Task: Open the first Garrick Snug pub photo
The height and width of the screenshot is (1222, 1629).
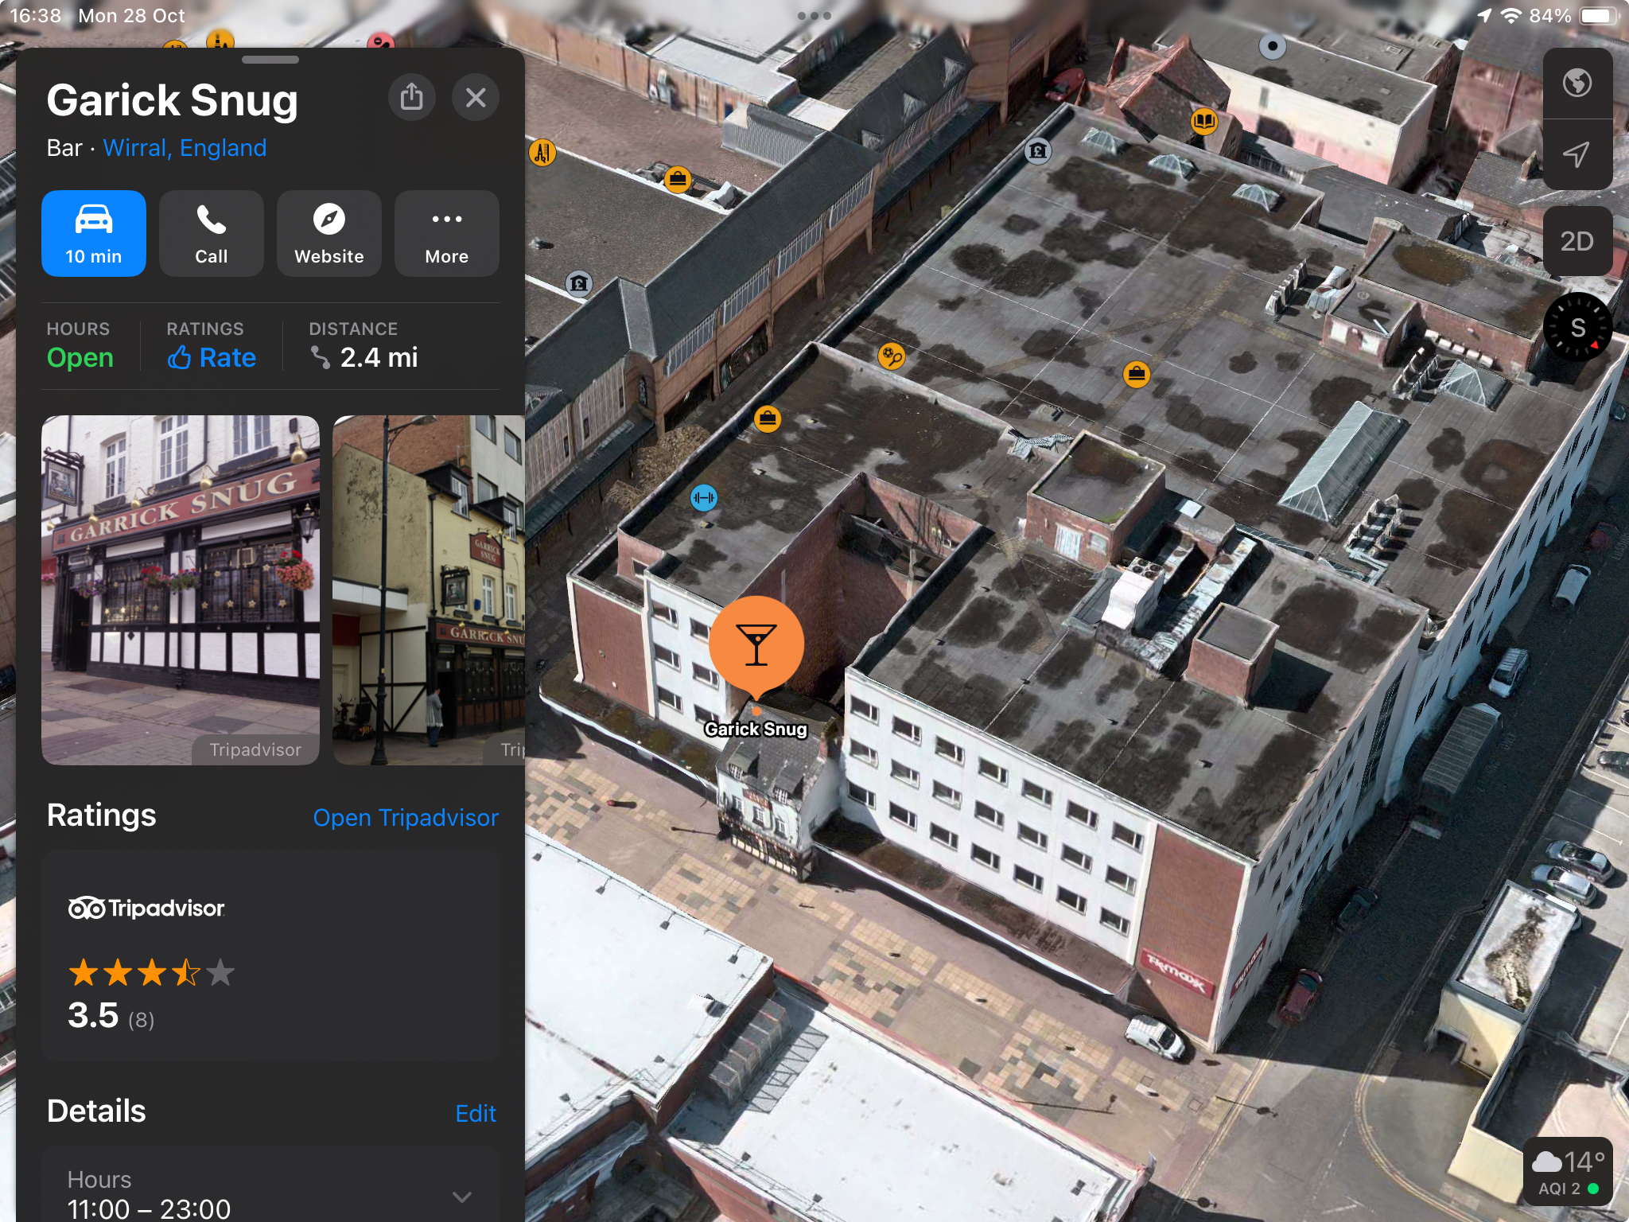Action: pos(181,590)
